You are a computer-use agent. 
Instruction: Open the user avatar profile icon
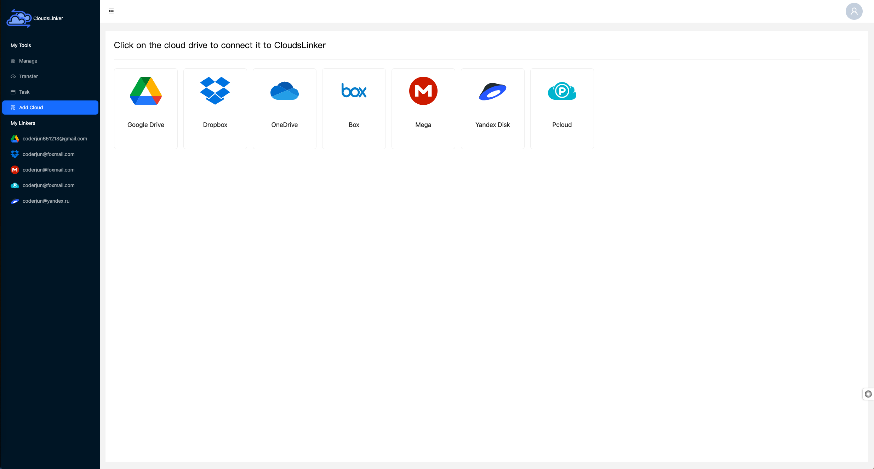coord(854,11)
